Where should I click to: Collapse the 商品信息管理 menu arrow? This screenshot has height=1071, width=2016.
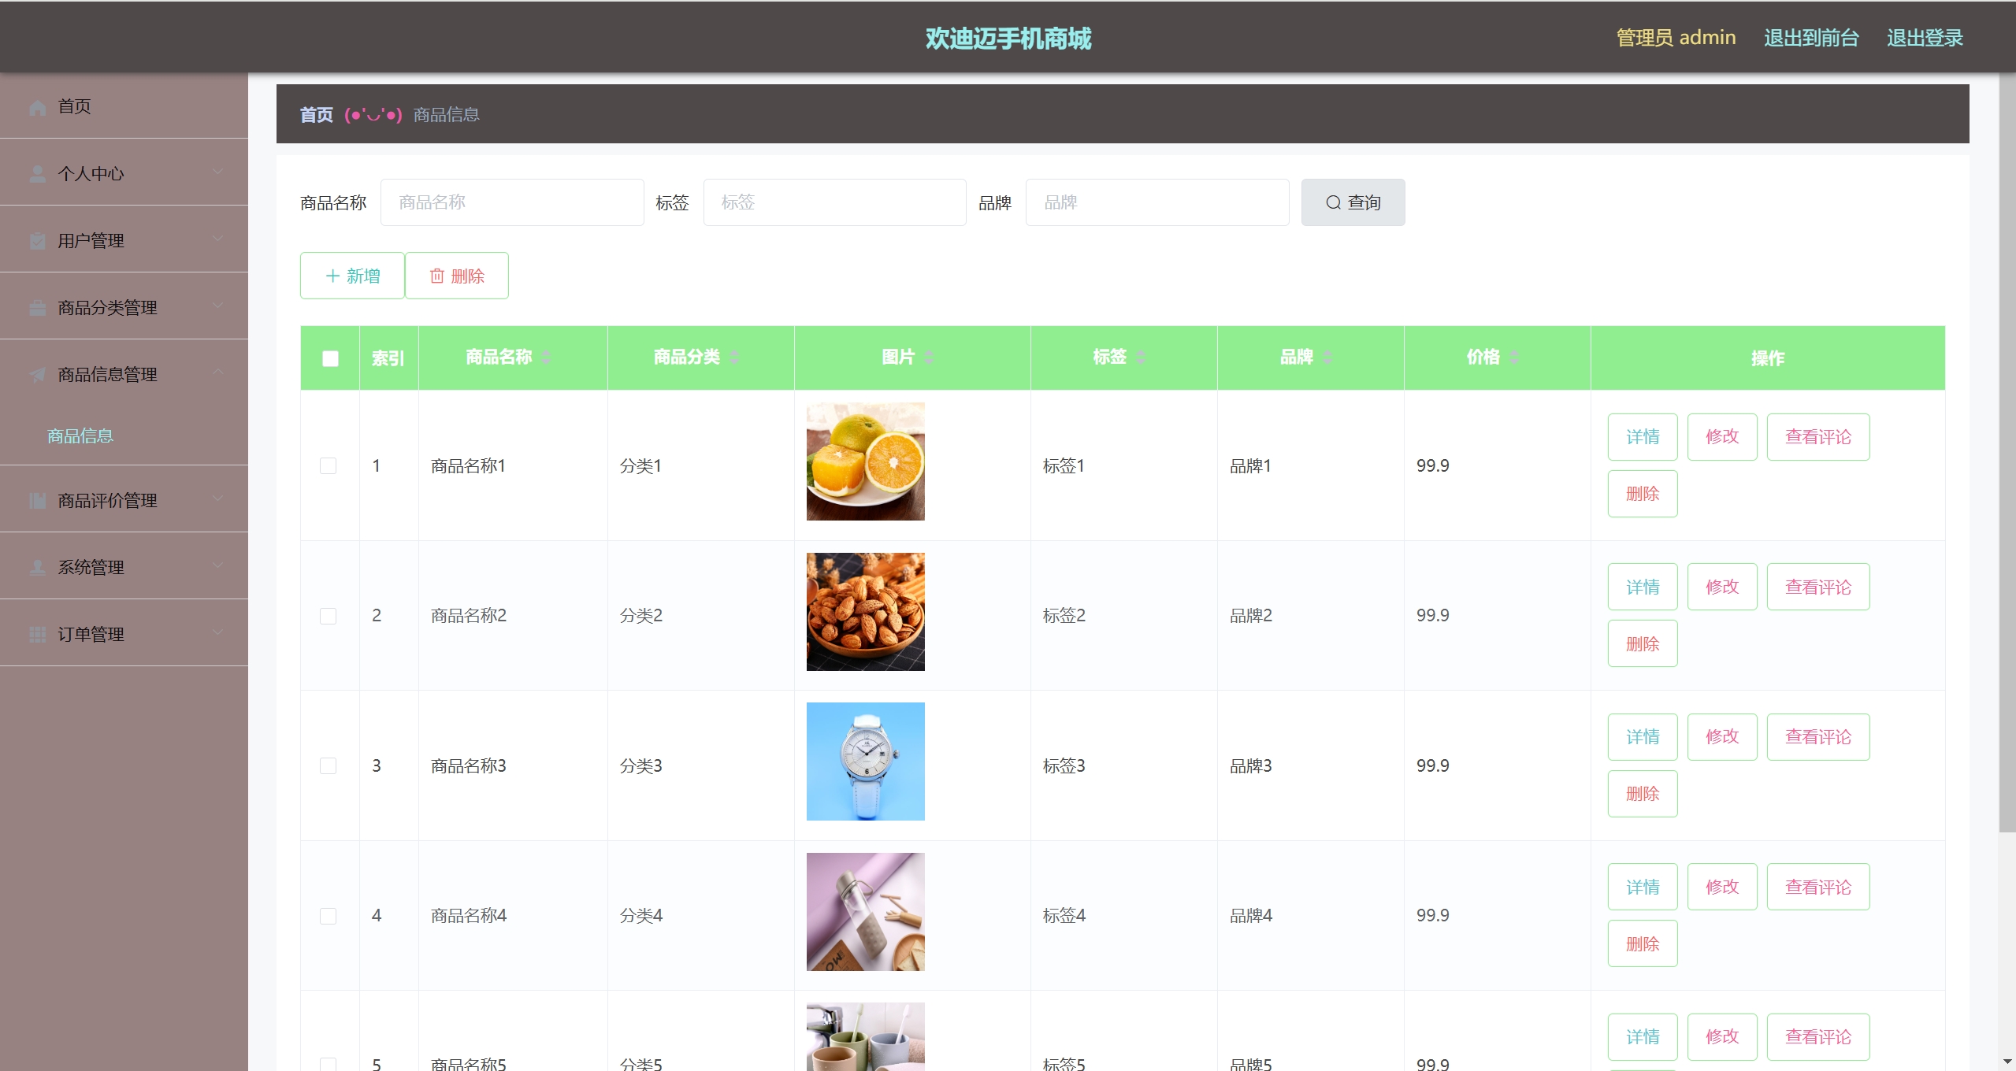pyautogui.click(x=217, y=372)
